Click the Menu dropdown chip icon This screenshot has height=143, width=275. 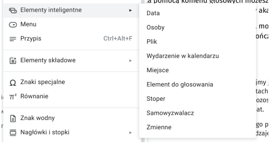click(x=13, y=25)
